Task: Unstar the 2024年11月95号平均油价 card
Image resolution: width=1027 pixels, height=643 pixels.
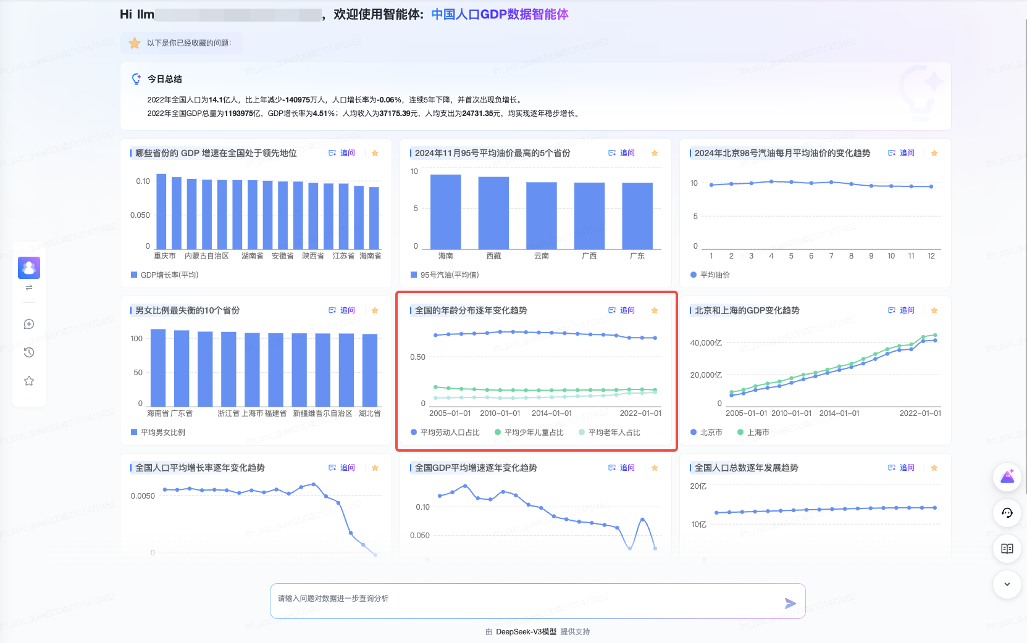Action: click(655, 153)
